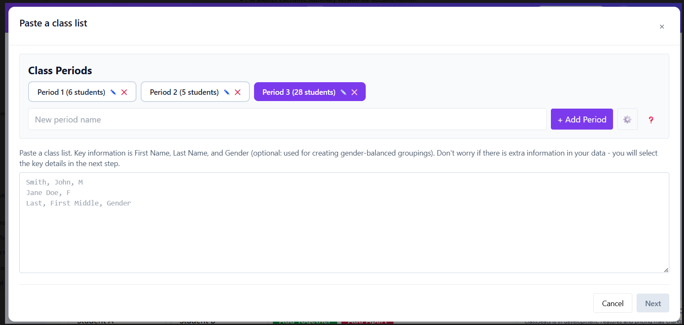Open period settings gear icon
The image size is (684, 325).
tap(627, 120)
